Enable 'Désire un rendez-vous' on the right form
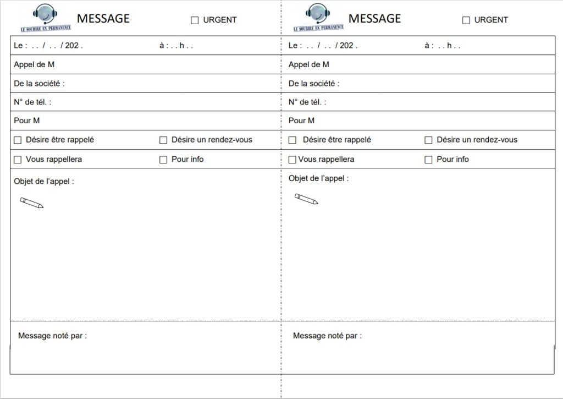 (428, 140)
